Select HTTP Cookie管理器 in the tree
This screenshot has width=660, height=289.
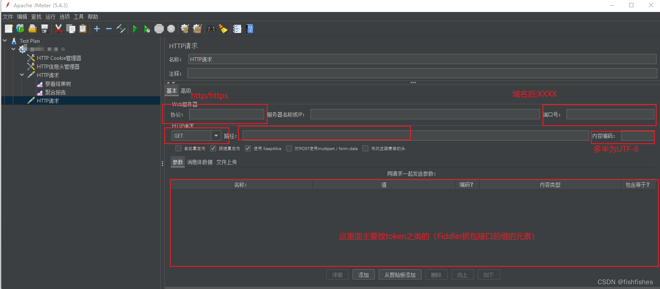(x=59, y=58)
